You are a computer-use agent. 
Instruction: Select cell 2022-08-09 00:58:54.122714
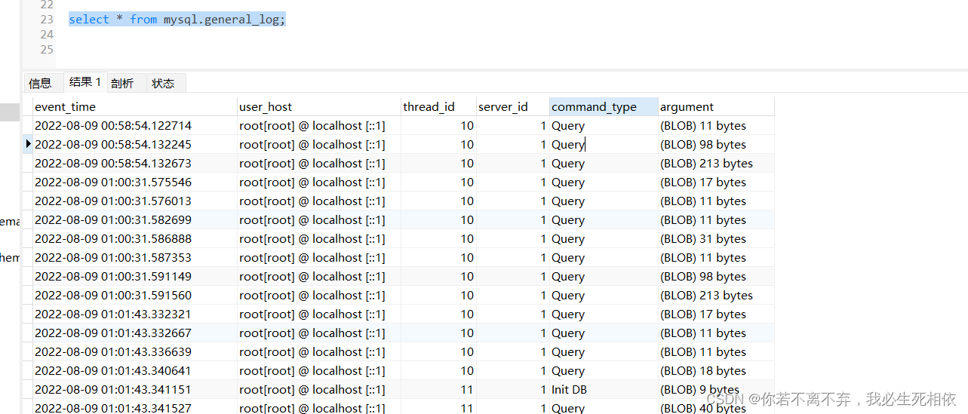point(135,125)
